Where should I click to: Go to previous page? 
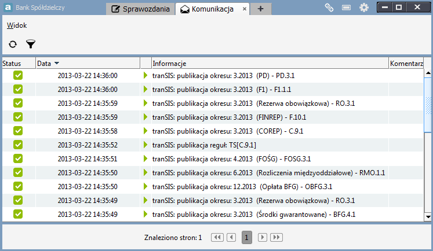coord(231,237)
